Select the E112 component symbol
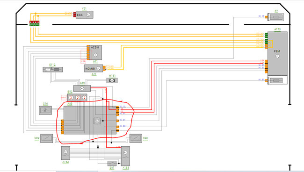Screen dimensions: 304x172 point(53,70)
